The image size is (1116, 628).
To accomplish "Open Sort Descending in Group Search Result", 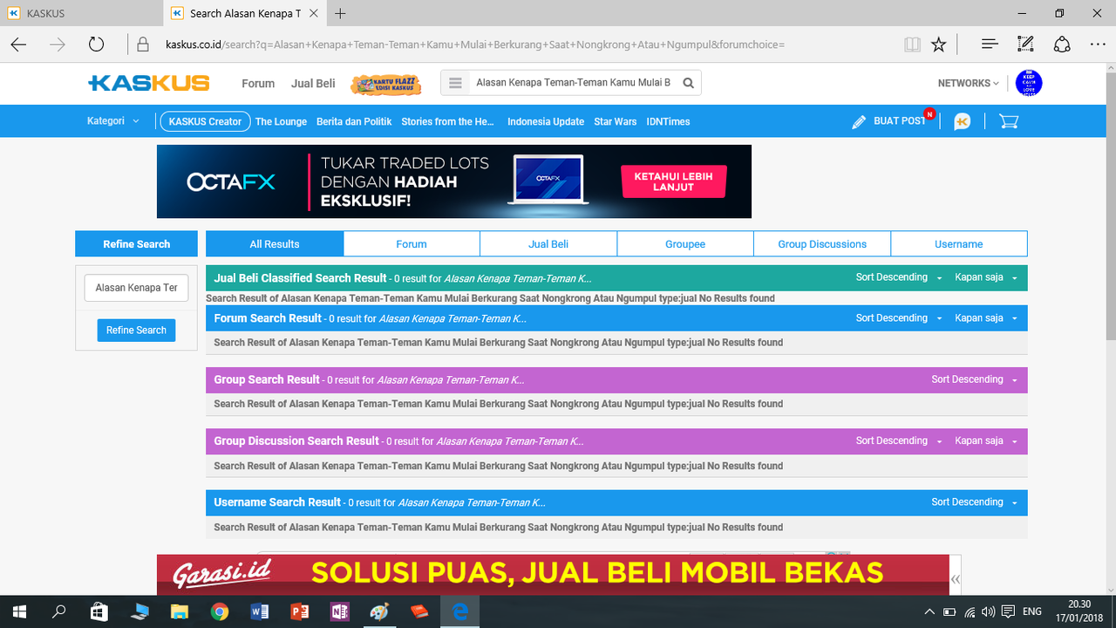I will (x=975, y=379).
